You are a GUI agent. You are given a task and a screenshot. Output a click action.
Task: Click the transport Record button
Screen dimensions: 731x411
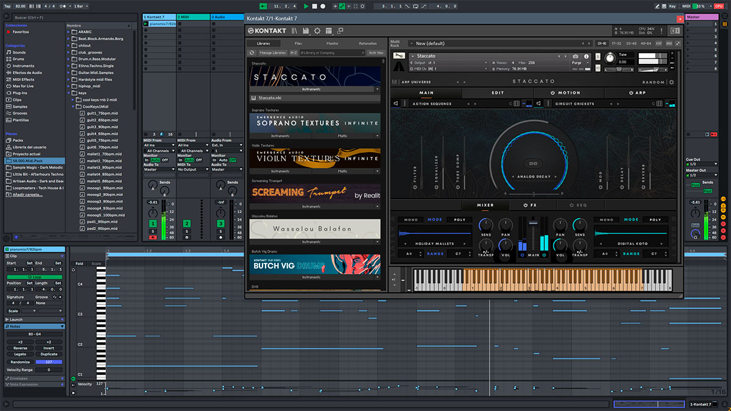coord(323,6)
